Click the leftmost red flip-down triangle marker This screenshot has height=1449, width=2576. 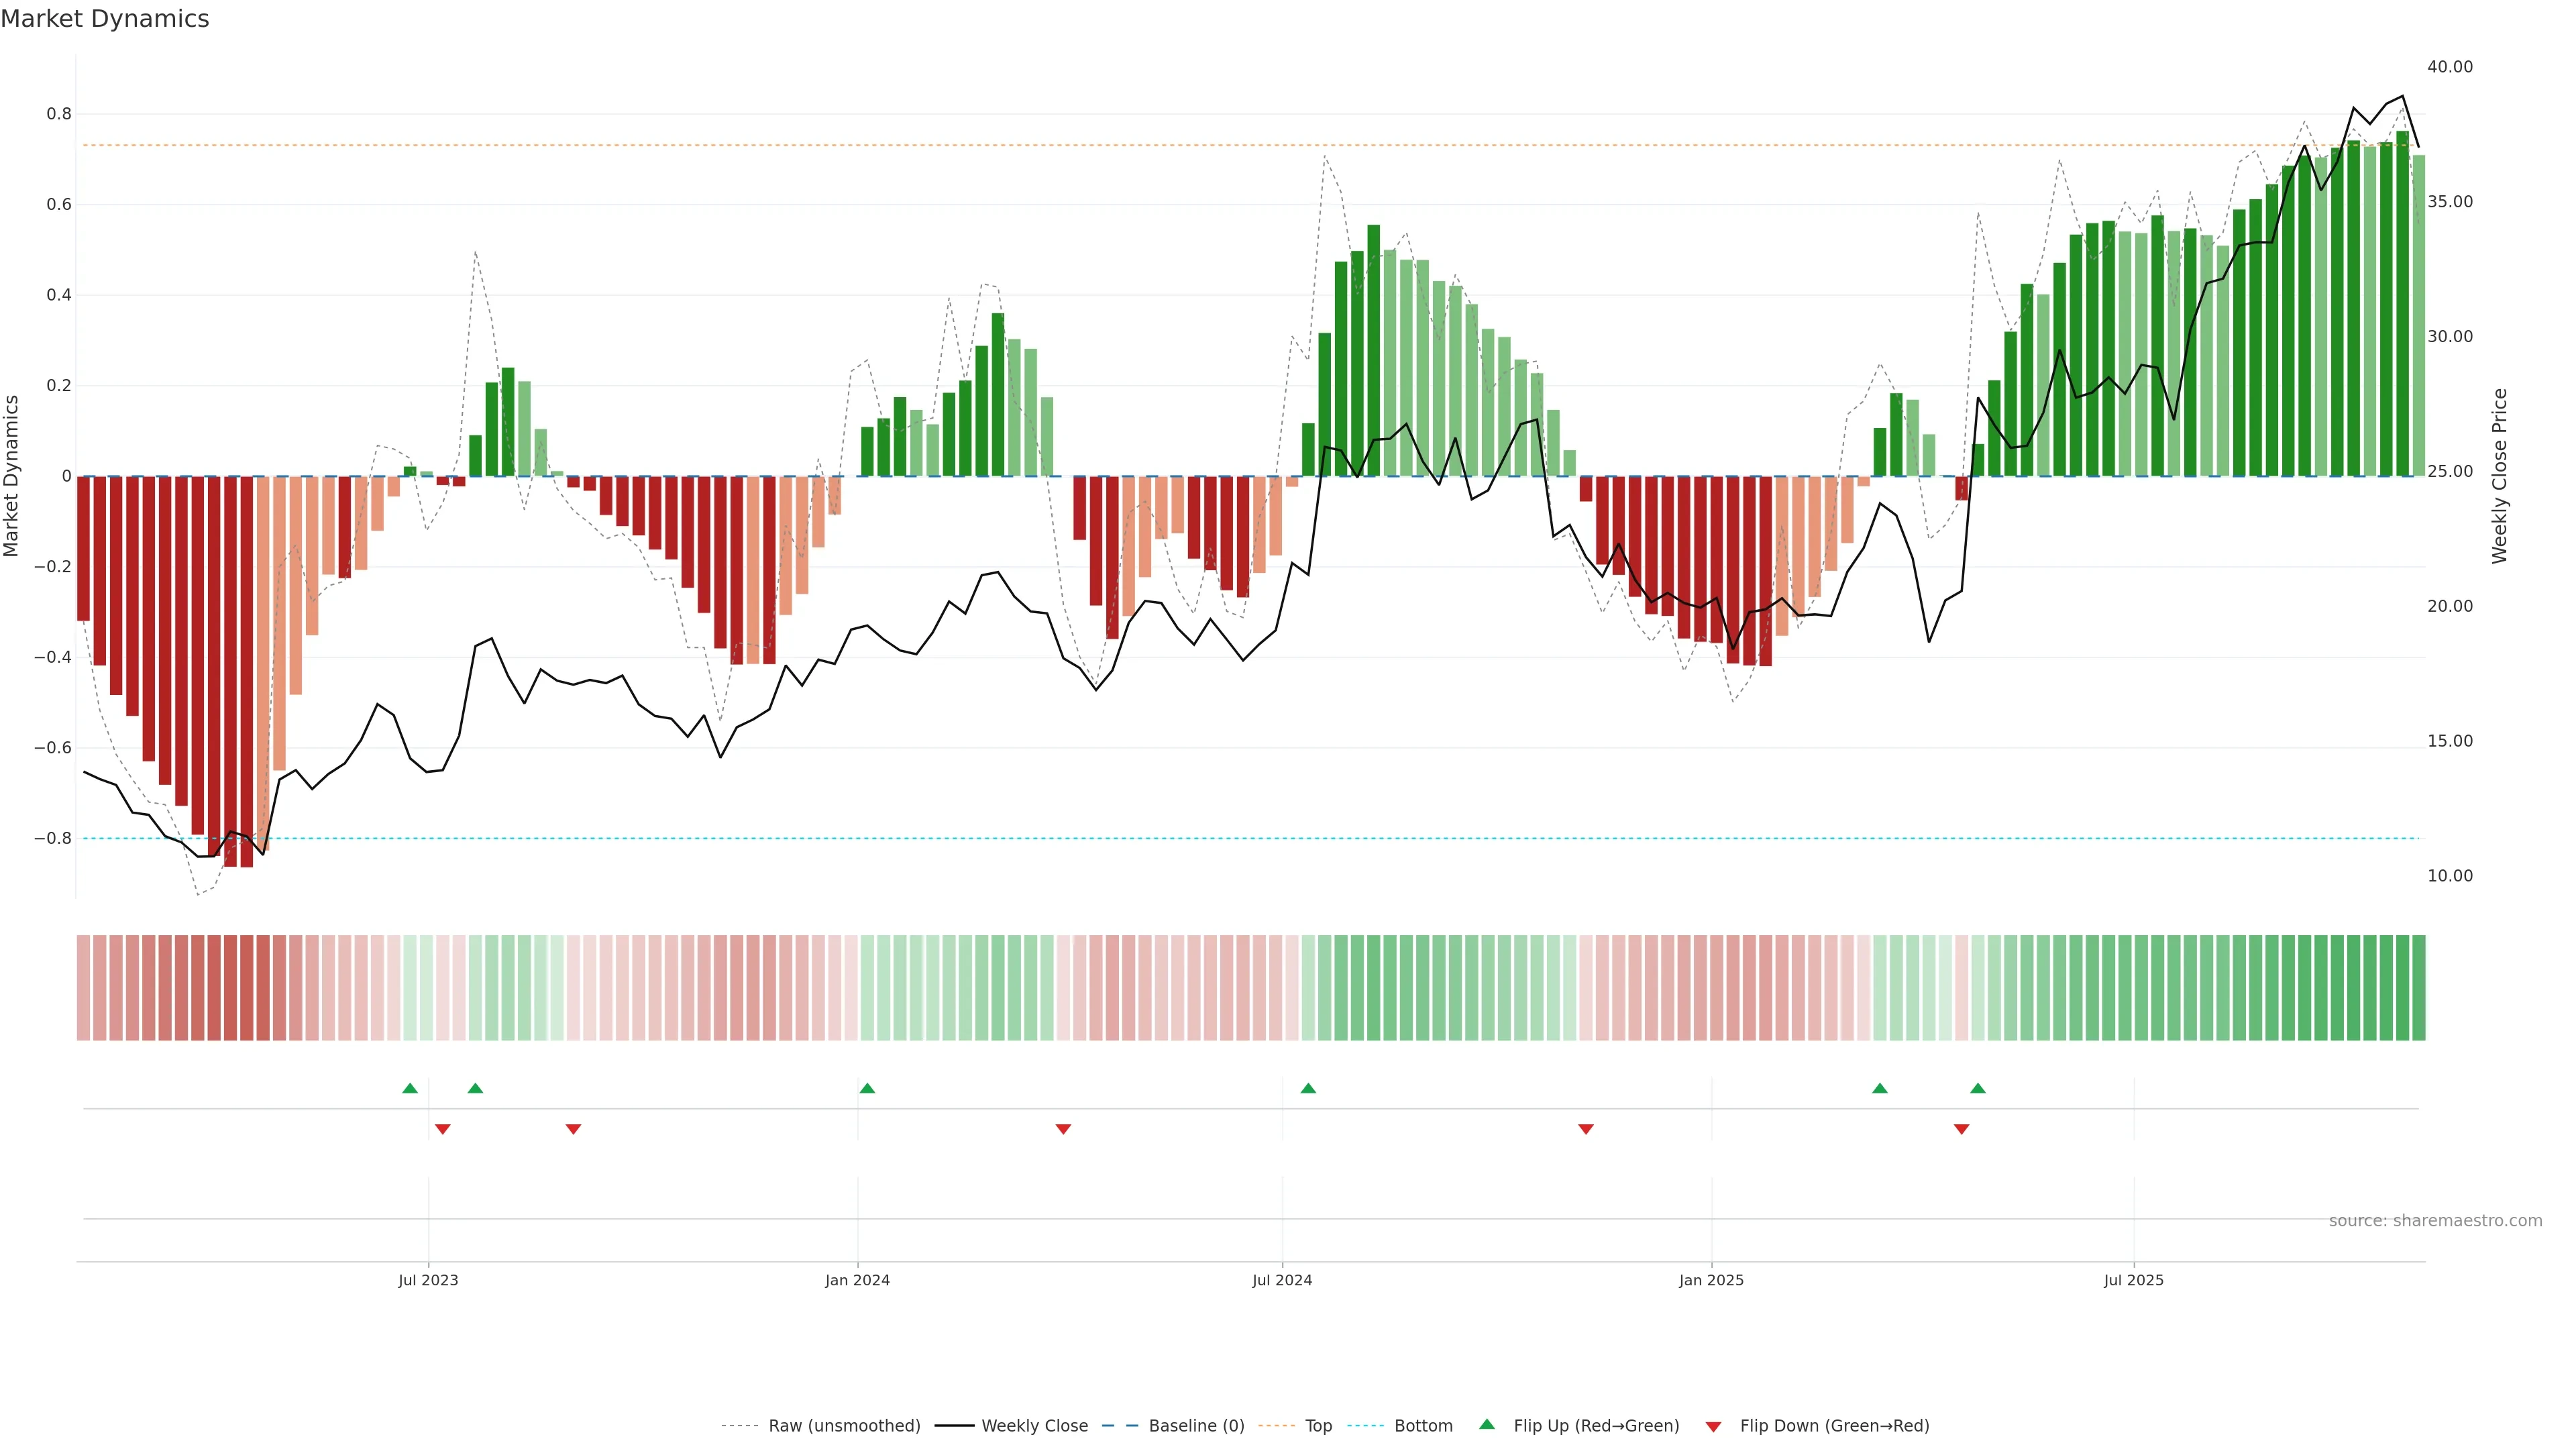443,1129
